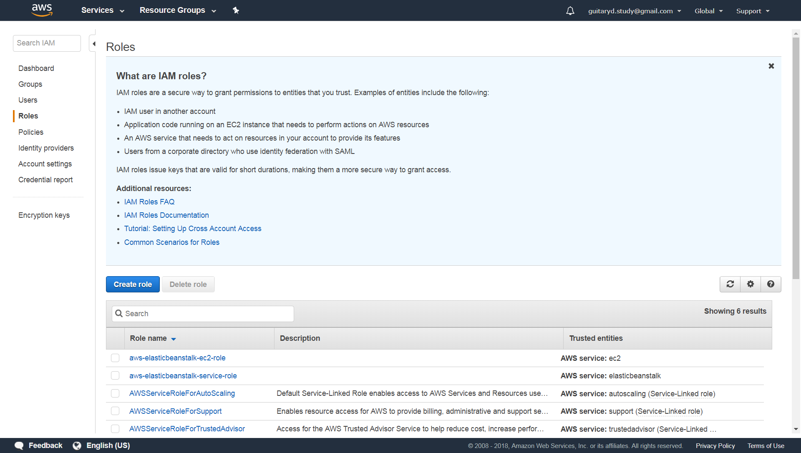
Task: Click the Create role button
Action: tap(133, 284)
